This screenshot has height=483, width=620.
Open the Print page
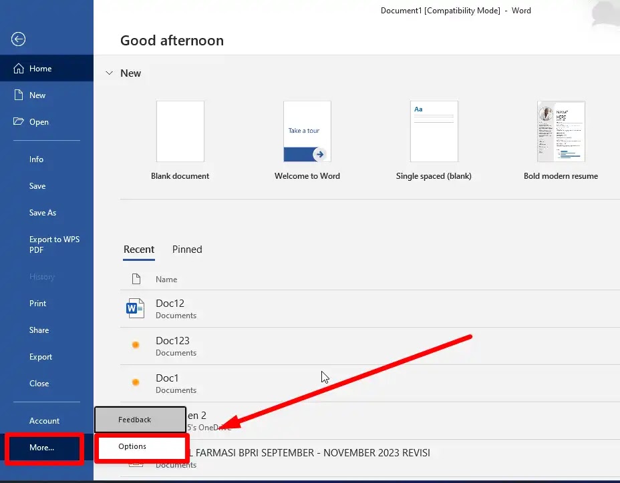(38, 304)
